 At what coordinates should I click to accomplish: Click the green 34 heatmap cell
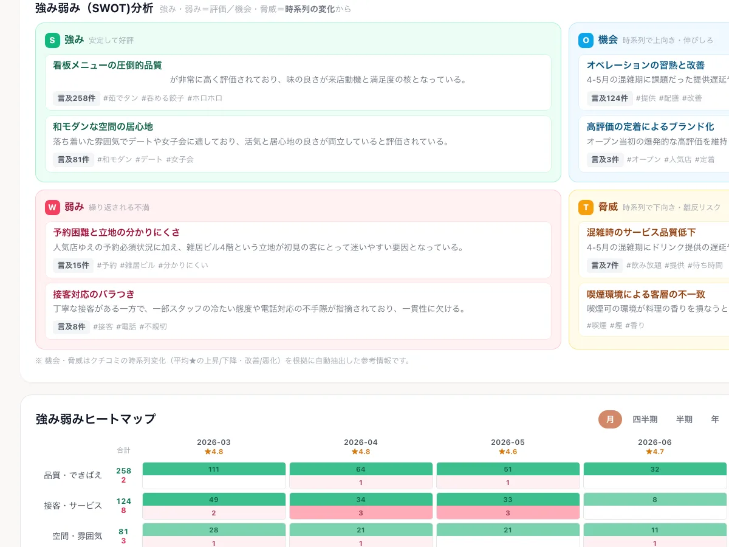(361, 500)
